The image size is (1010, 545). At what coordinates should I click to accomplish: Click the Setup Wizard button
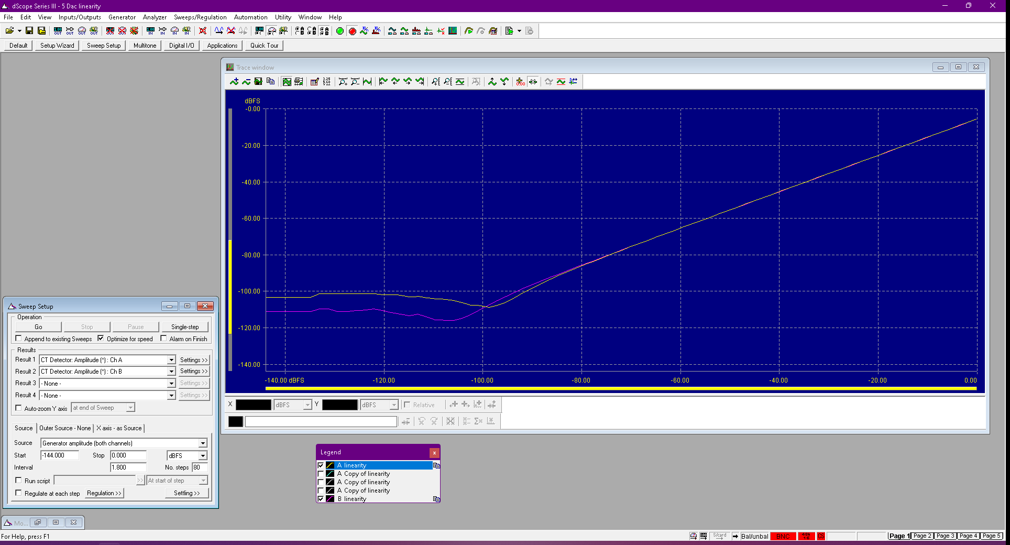(57, 46)
